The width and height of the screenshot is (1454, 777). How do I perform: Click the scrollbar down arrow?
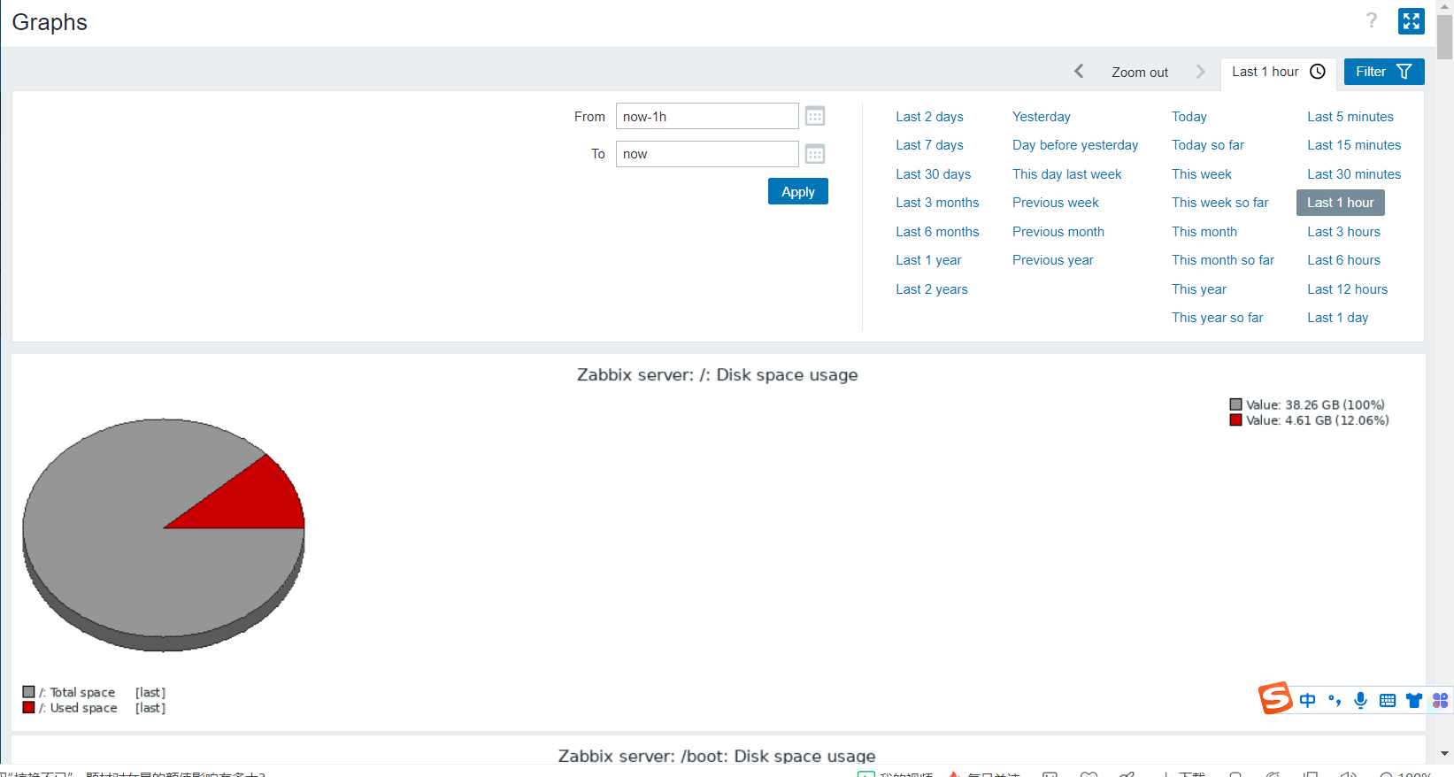click(x=1444, y=754)
